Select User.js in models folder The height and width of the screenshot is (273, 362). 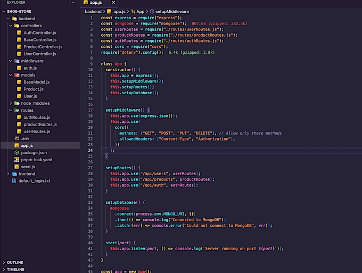[x=30, y=96]
